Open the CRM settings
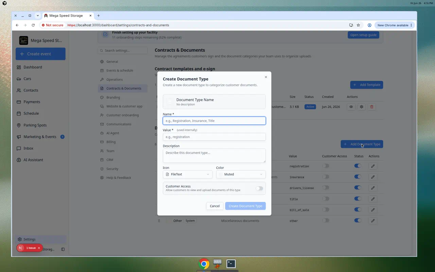The image size is (435, 272). coord(123,160)
